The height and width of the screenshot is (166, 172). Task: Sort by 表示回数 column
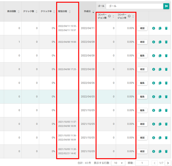click(19, 12)
